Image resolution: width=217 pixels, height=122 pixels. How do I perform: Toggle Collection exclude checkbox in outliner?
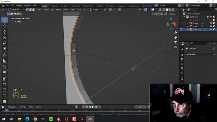click(x=208, y=17)
